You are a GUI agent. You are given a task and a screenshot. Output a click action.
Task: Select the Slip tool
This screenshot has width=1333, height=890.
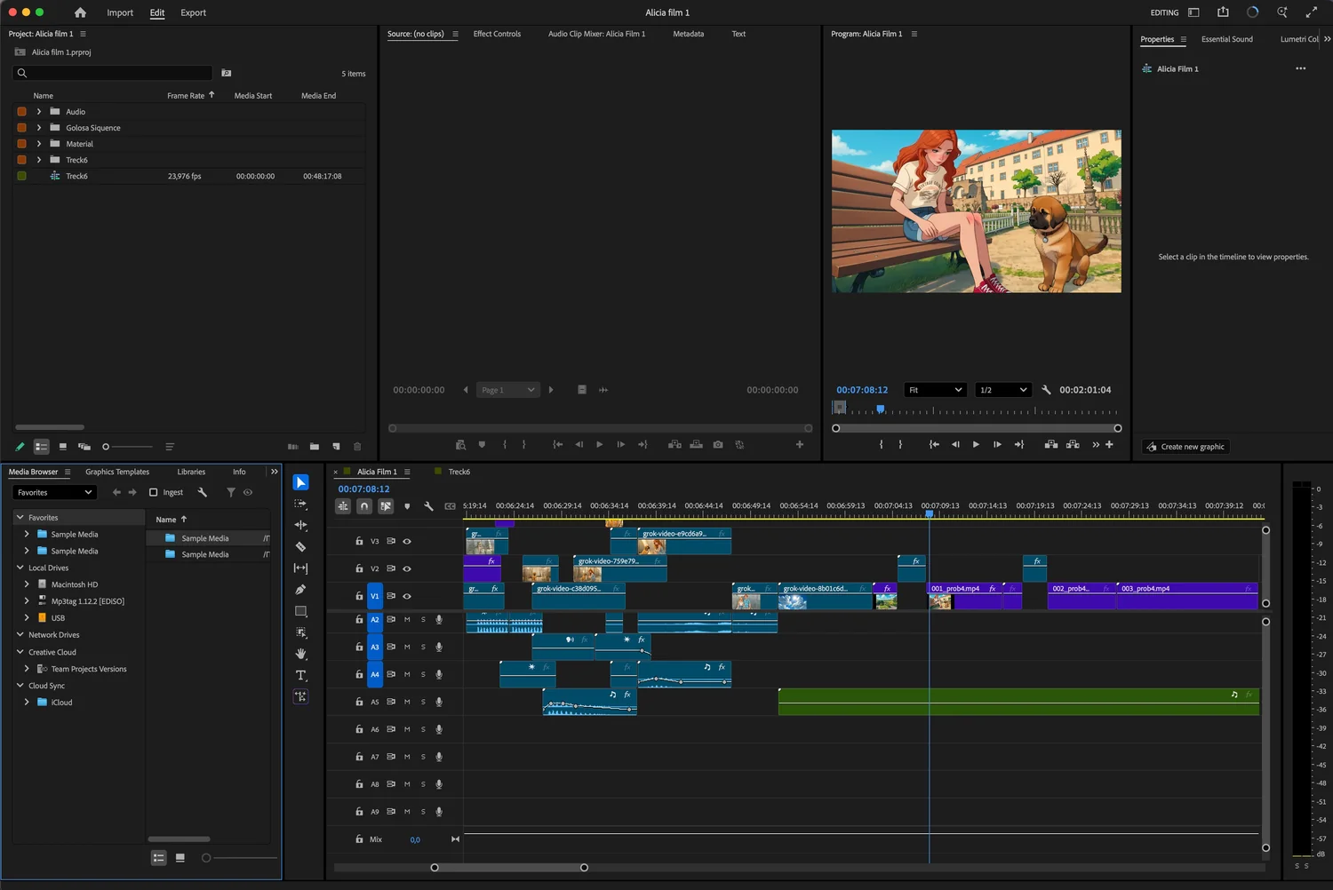tap(300, 568)
